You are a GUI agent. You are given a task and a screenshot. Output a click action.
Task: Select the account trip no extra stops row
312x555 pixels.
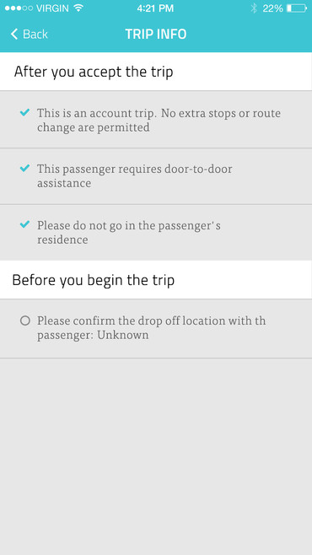(x=156, y=120)
